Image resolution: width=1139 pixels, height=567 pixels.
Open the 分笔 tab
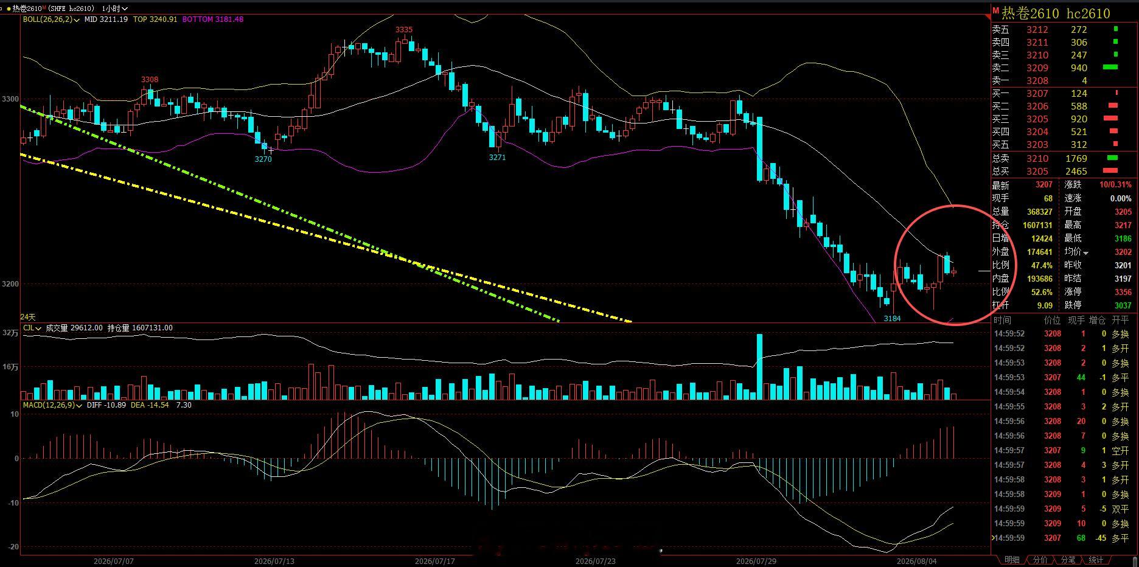1068,560
